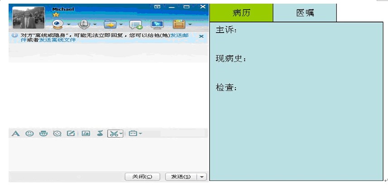The width and height of the screenshot is (388, 185).
Task: Start a voice call with the microphone icon
Action: click(83, 24)
